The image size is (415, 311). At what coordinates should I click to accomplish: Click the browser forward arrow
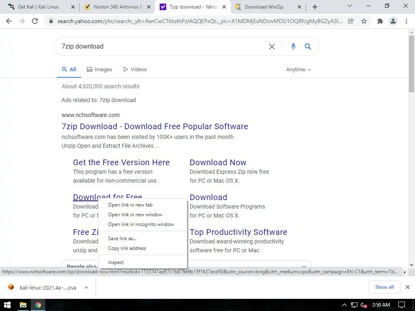tap(22, 21)
